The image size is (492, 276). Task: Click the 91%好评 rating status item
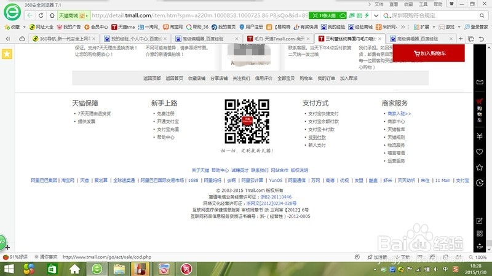coord(15,257)
